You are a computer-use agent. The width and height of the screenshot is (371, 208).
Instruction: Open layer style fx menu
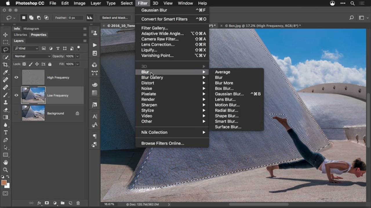pos(39,203)
